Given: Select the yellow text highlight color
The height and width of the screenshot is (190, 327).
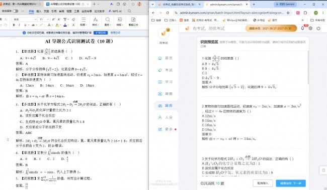Looking at the screenshot, I should click(x=57, y=25).
